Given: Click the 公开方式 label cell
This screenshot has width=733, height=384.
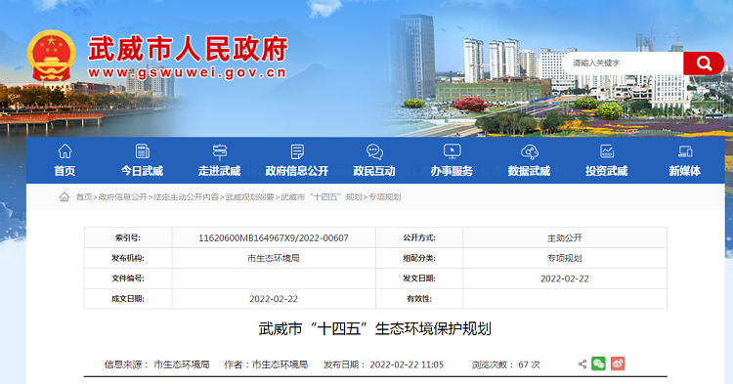Looking at the screenshot, I should [x=419, y=237].
